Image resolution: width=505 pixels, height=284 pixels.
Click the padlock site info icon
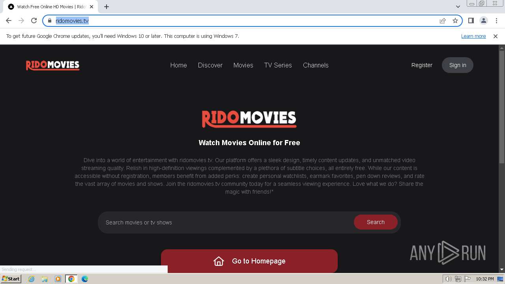(50, 21)
